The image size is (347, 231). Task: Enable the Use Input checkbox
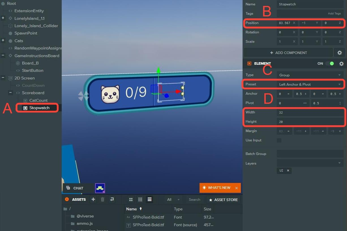(279, 140)
